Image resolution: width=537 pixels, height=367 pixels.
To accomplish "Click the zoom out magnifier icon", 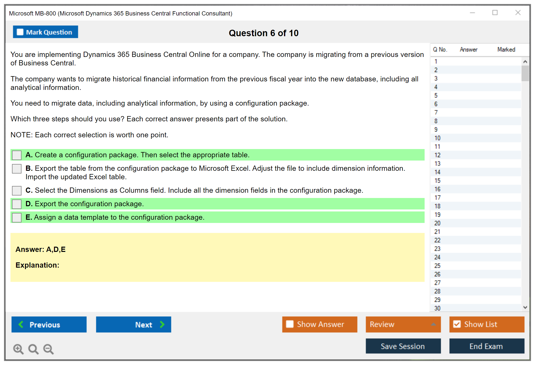I will (48, 349).
